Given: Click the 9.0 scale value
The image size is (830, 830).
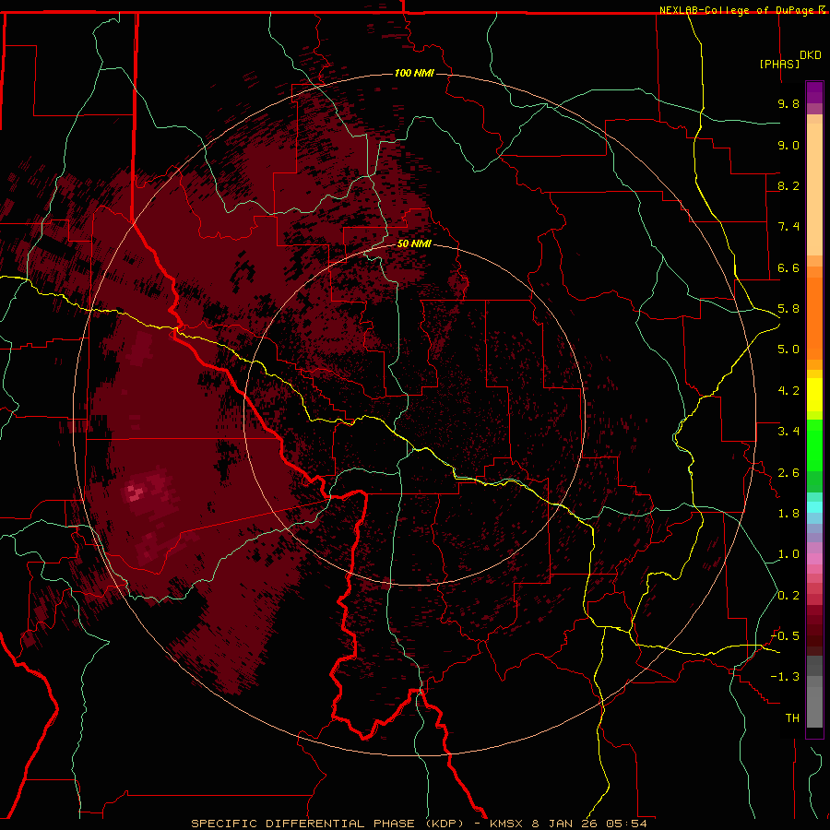Looking at the screenshot, I should click(788, 145).
